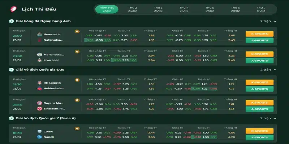Switch to the Thứ 4 26/02 tab
The height and width of the screenshot is (144, 289).
click(x=184, y=9)
